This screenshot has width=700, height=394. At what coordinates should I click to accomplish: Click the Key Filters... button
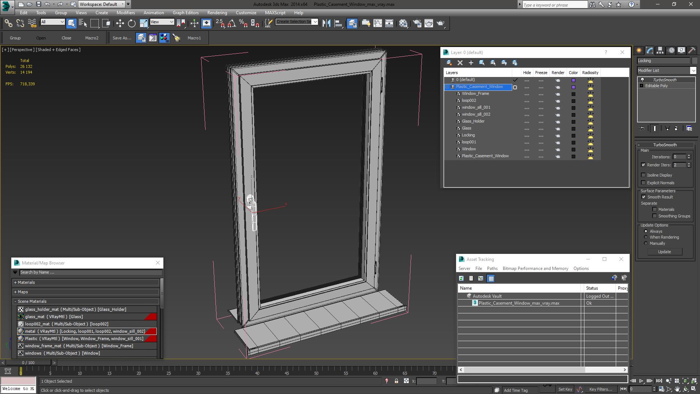click(601, 389)
